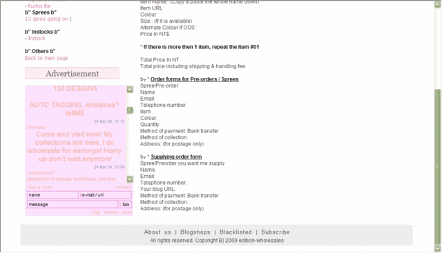Click the chatbox scroll up arrow
442x253 pixels.
click(130, 90)
